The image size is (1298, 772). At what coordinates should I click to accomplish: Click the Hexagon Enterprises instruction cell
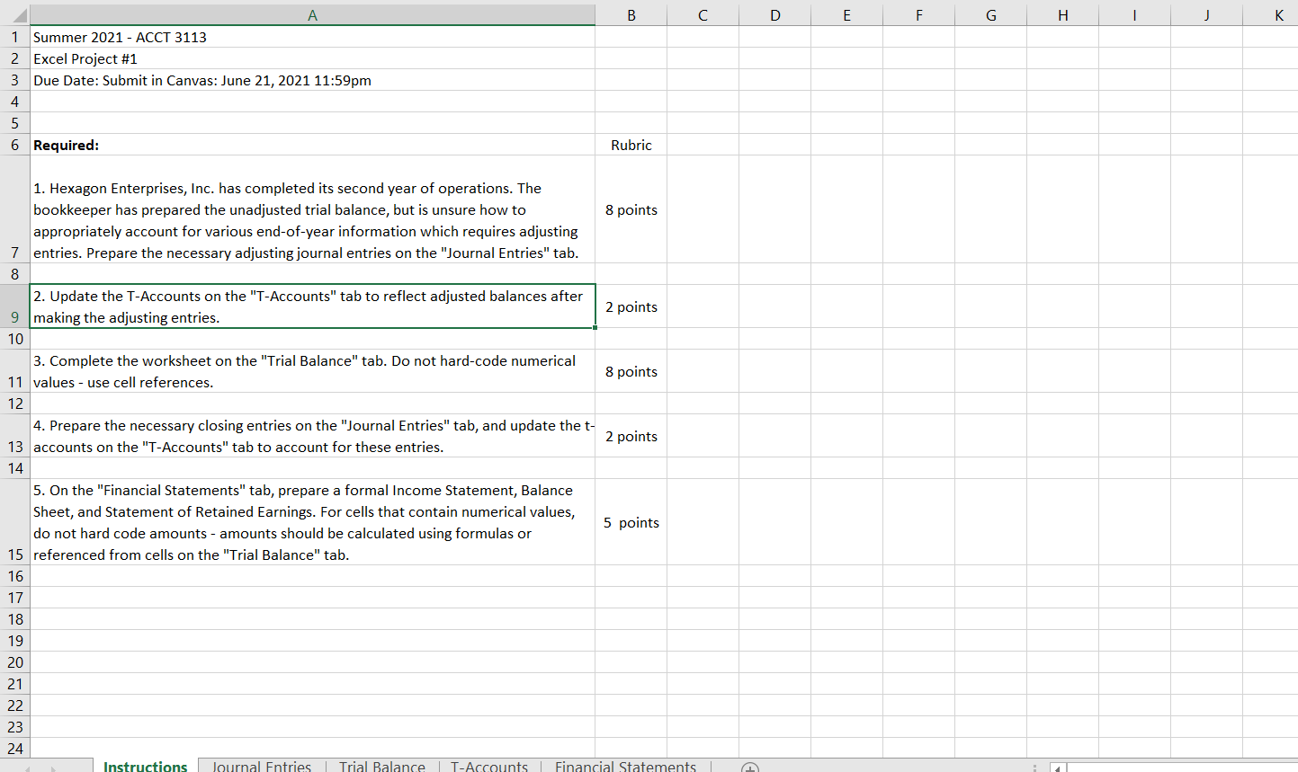pos(312,209)
